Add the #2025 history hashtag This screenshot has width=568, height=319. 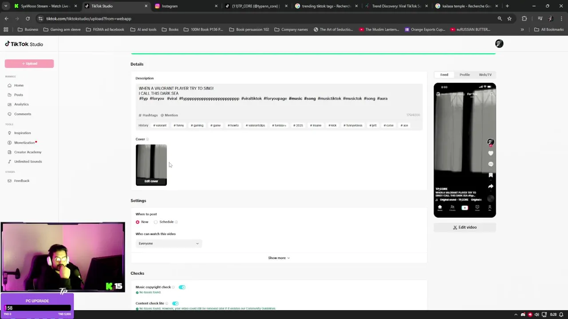[x=299, y=125]
